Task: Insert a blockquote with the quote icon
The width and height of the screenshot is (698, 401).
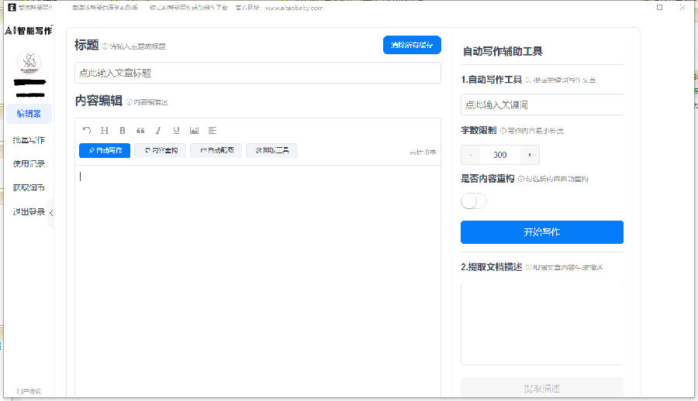Action: (140, 130)
